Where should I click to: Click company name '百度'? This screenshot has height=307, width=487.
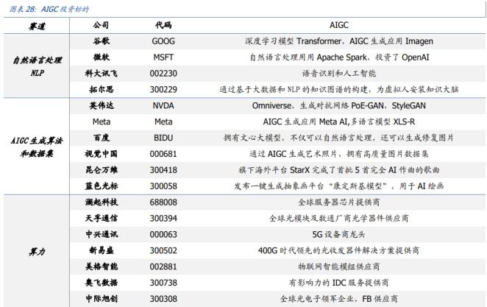click(x=102, y=138)
